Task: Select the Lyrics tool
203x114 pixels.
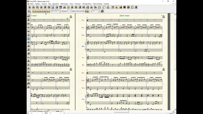Action: [x=88, y=7]
